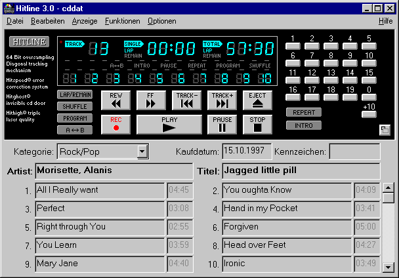Select track keypad button 5

click(369, 46)
